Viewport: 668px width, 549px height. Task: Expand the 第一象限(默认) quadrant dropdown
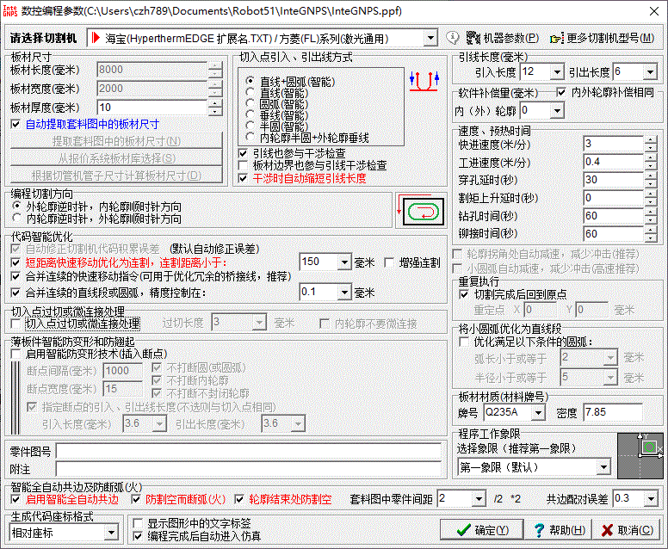point(603,467)
